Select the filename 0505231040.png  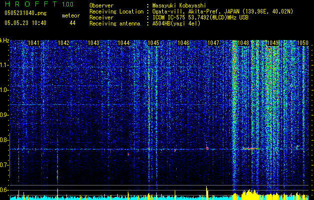click(25, 13)
